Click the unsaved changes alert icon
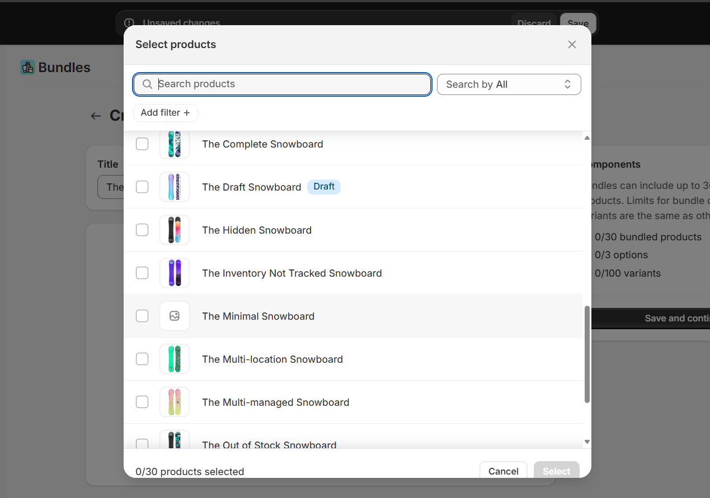 tap(129, 23)
